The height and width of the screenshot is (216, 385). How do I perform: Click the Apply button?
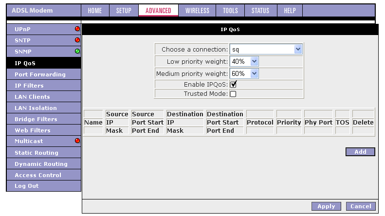click(x=326, y=206)
